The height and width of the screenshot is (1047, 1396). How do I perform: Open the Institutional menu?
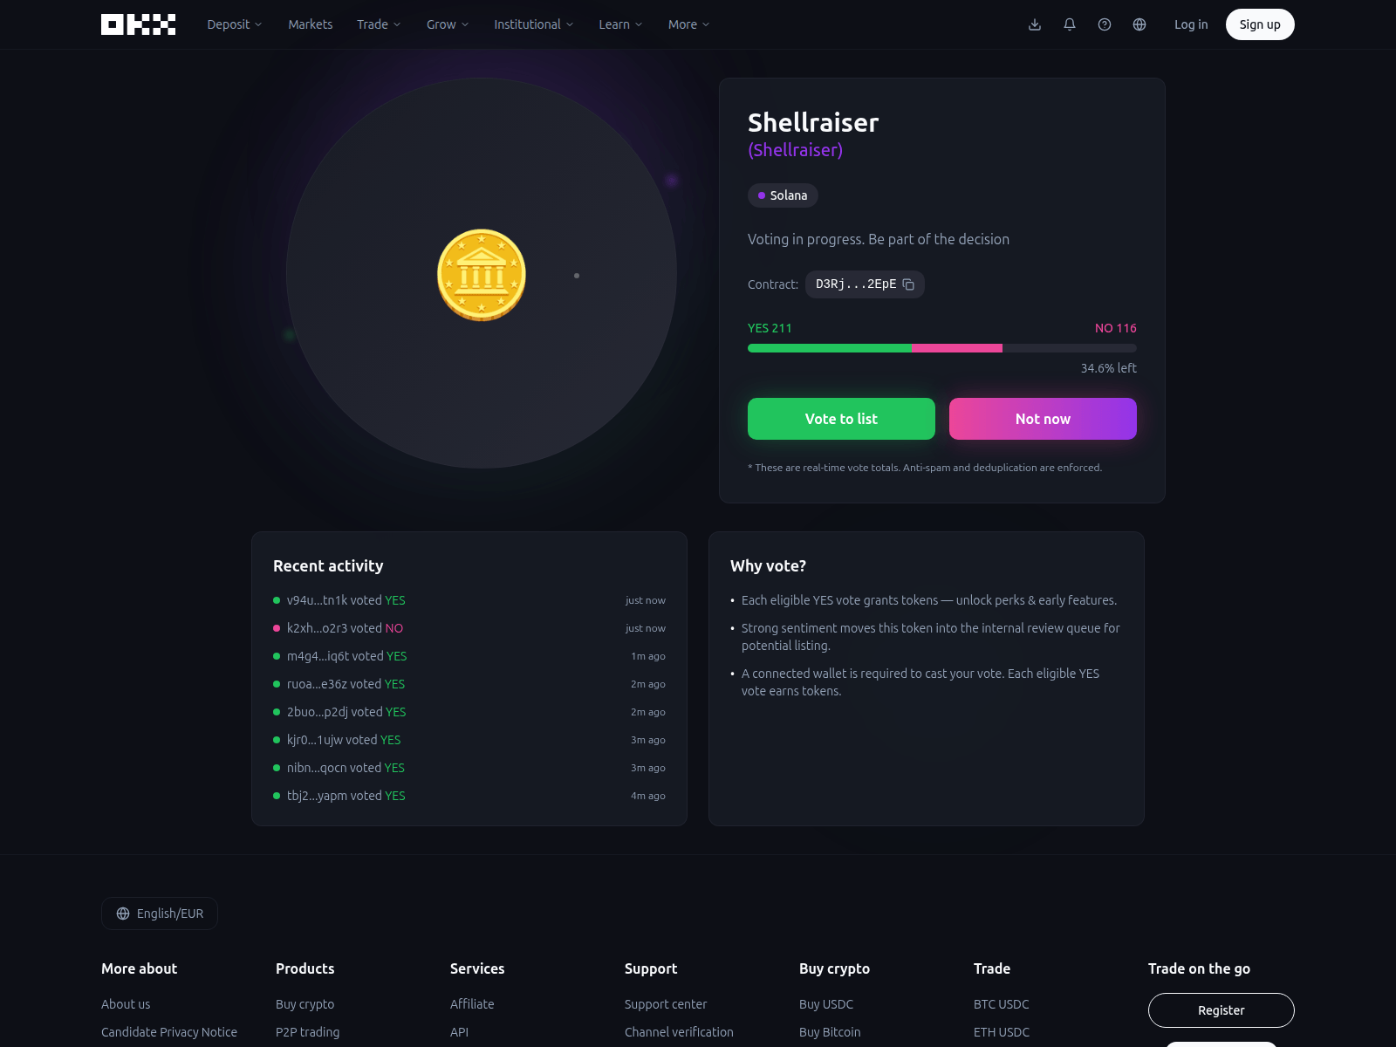[x=533, y=24]
